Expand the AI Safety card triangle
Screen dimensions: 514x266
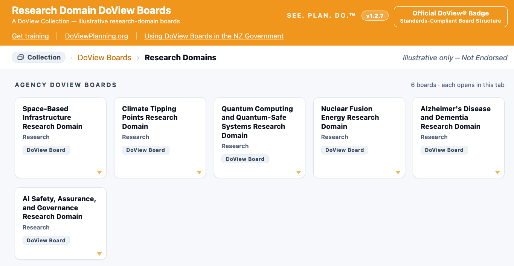click(99, 254)
